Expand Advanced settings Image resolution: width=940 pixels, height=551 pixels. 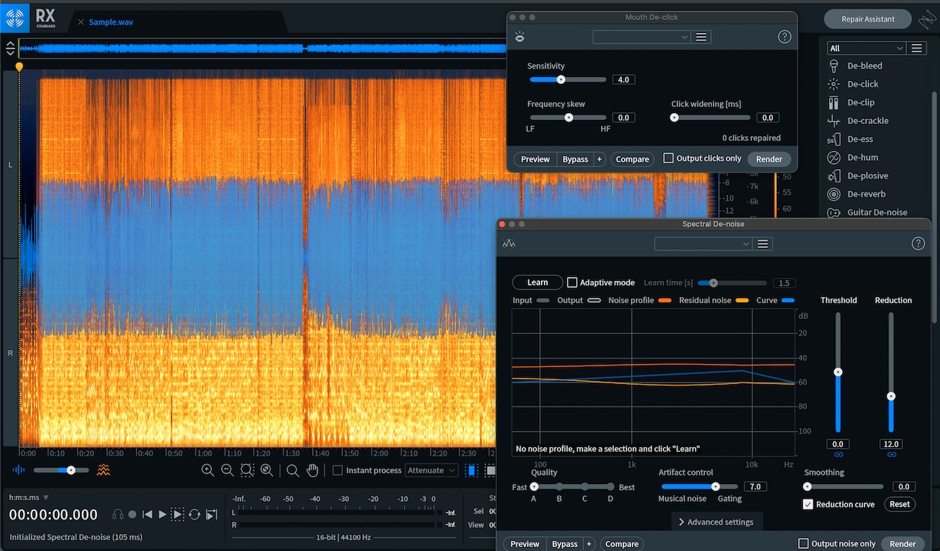click(717, 522)
